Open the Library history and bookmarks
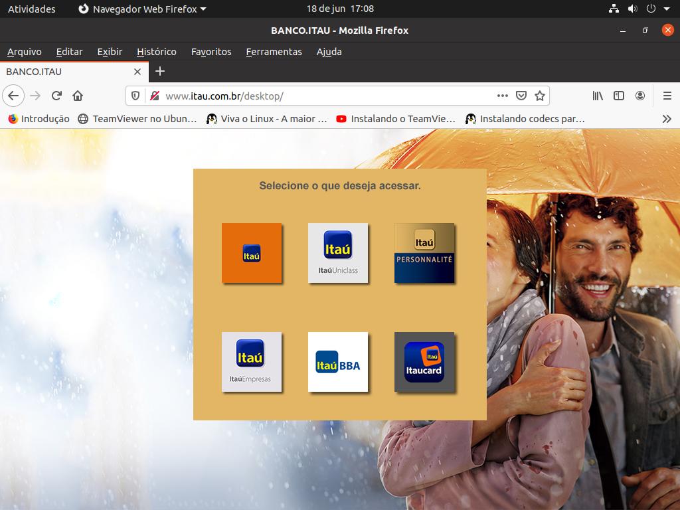 point(598,96)
